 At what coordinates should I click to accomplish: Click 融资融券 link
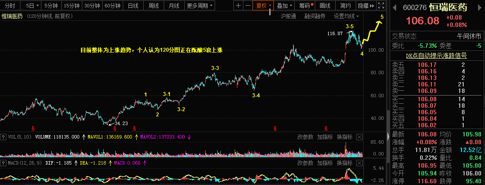(x=315, y=17)
